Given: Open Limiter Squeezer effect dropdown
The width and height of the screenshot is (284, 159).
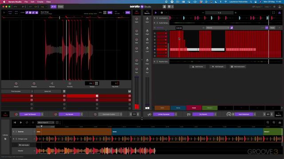Looking at the screenshot, I should point(176,114).
